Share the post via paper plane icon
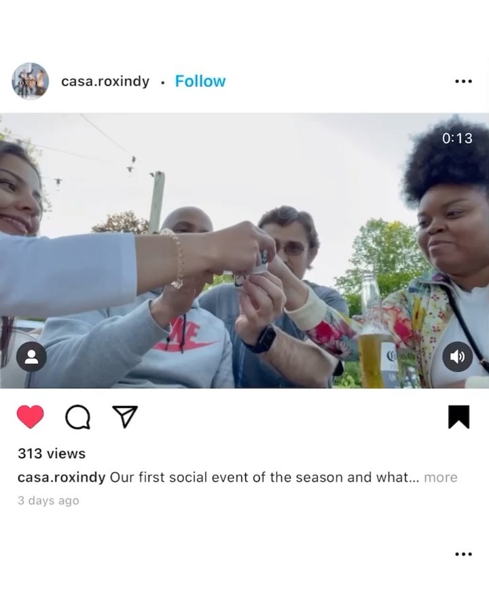 (x=125, y=417)
